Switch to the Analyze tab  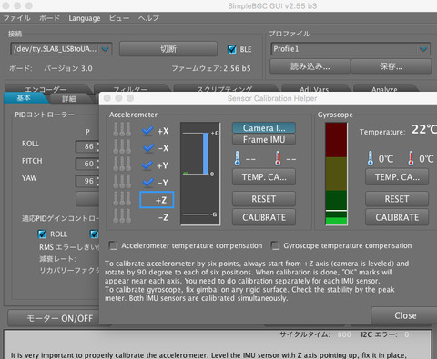(384, 89)
